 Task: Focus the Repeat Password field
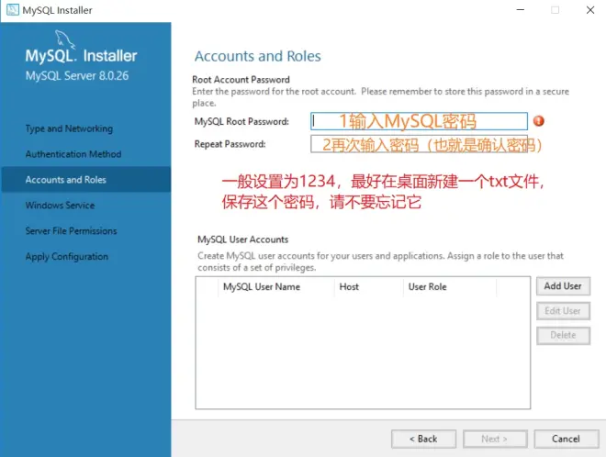pos(419,144)
